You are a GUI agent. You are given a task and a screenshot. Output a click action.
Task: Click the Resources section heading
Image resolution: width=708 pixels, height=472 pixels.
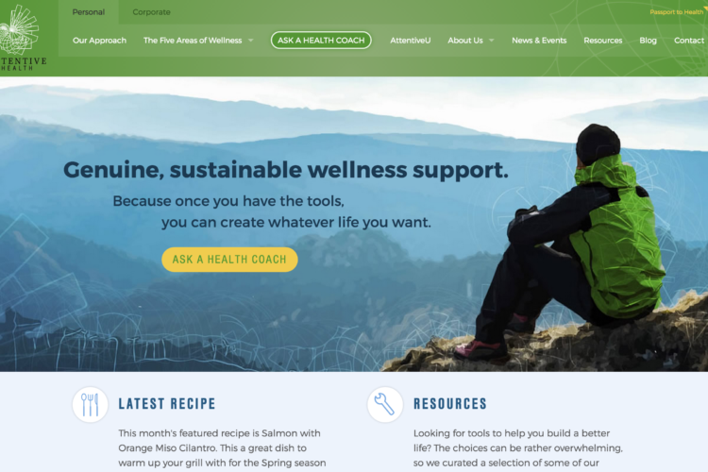pos(450,403)
